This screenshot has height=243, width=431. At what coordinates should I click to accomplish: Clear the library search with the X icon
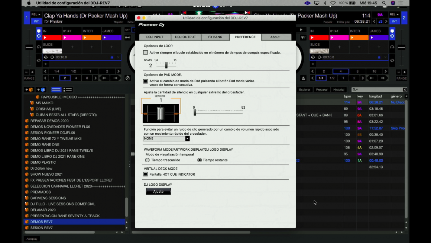coord(405,90)
